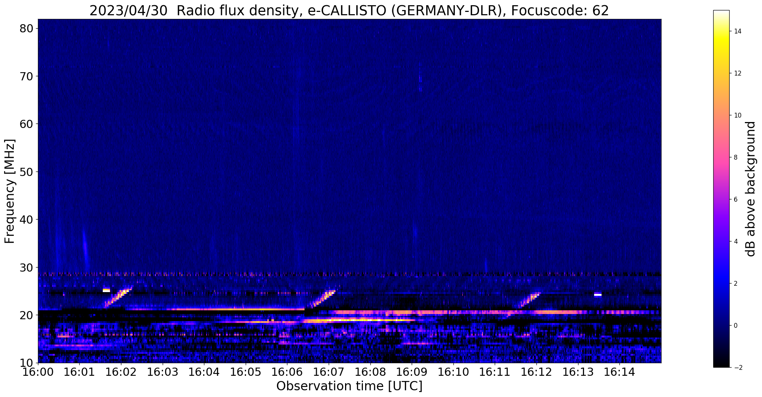This screenshot has height=397, width=762.
Task: Click the colorbar tick value 4
Action: (736, 241)
